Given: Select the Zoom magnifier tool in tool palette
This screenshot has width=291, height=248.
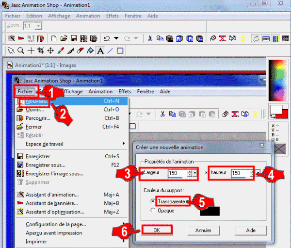Looking at the screenshot, I should [x=21, y=50].
